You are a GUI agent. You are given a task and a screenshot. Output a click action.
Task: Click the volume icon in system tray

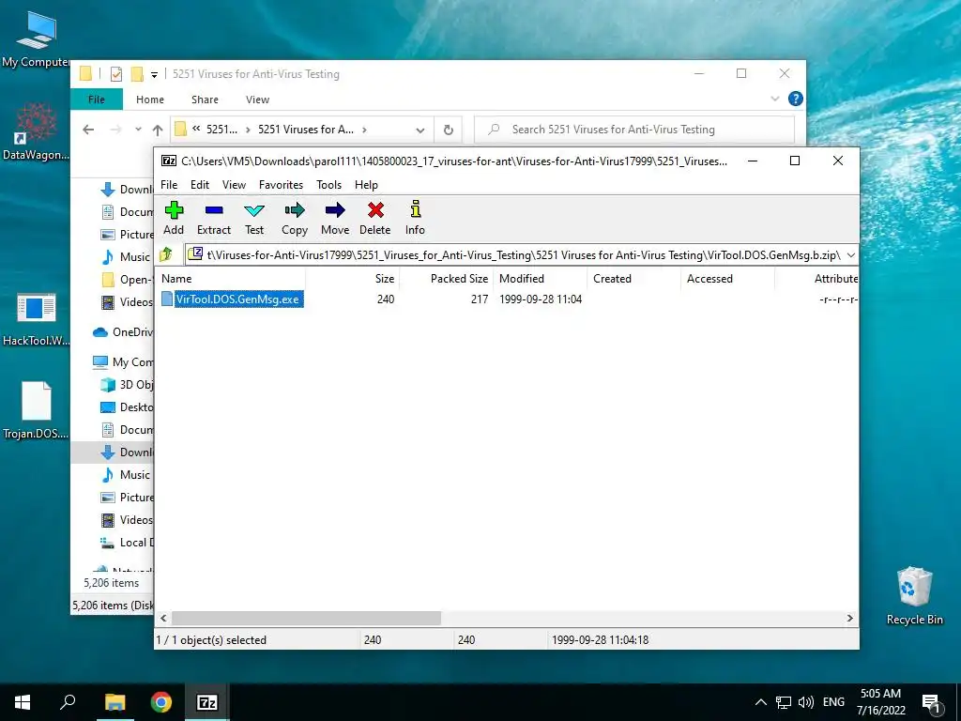tap(806, 702)
